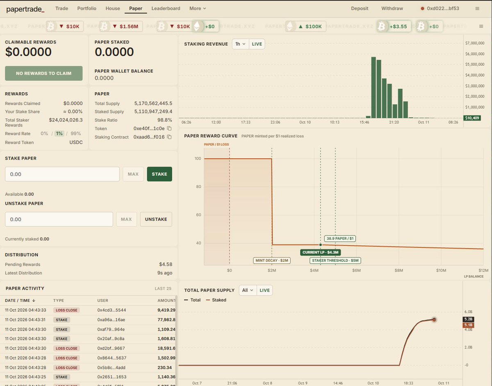Sort by the AMOUNT column header

click(166, 300)
